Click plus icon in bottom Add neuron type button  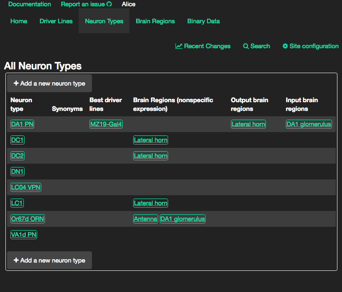tap(16, 260)
